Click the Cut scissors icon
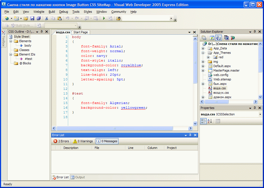Screen dimensions: 264x188 (x=47, y=18)
